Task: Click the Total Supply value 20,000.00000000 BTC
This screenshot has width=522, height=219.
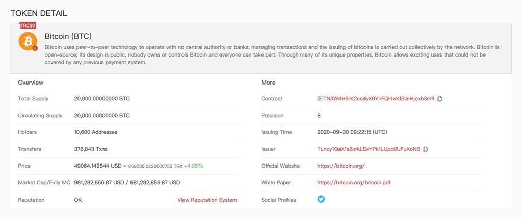Action: pyautogui.click(x=102, y=98)
